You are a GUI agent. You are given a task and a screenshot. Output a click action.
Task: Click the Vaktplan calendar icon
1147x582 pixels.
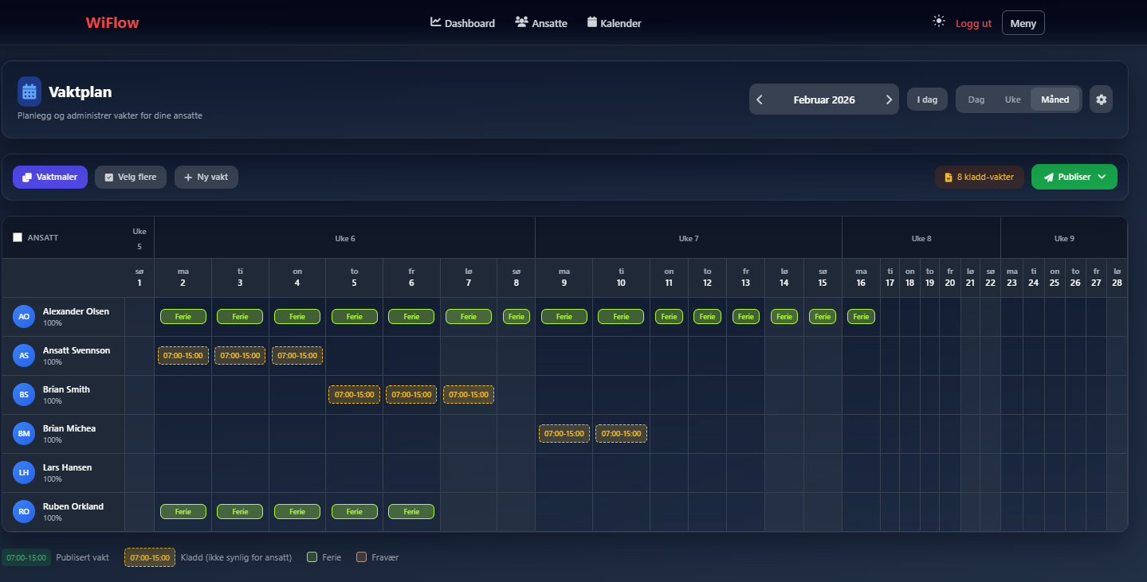pos(29,92)
